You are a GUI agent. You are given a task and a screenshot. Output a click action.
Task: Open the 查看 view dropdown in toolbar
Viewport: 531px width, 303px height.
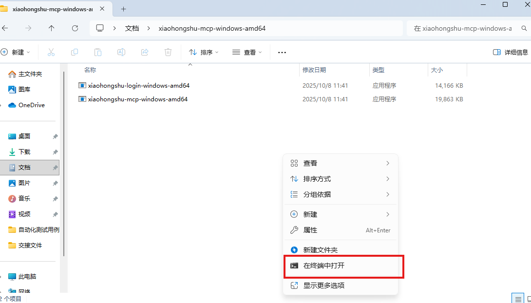coord(247,52)
